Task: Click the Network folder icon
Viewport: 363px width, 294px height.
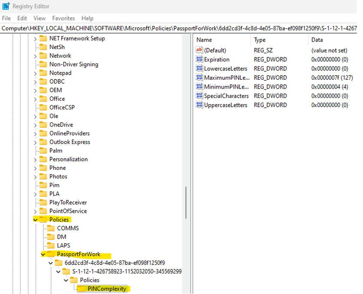Action: coord(43,56)
